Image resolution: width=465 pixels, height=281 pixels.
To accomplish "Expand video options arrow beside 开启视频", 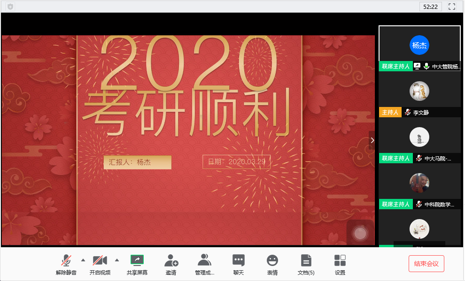I will pyautogui.click(x=117, y=260).
